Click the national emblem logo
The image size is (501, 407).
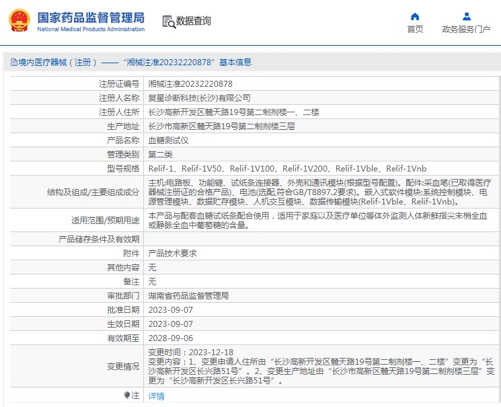coord(20,20)
